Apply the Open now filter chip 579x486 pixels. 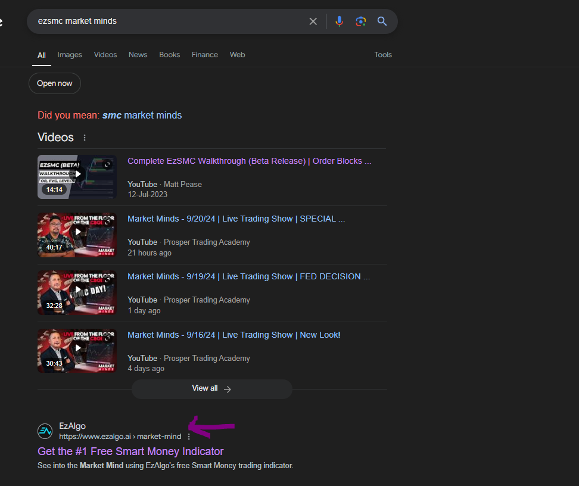pyautogui.click(x=55, y=83)
